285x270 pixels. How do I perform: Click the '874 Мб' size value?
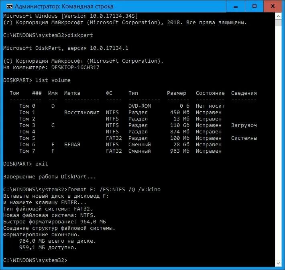click(179, 132)
